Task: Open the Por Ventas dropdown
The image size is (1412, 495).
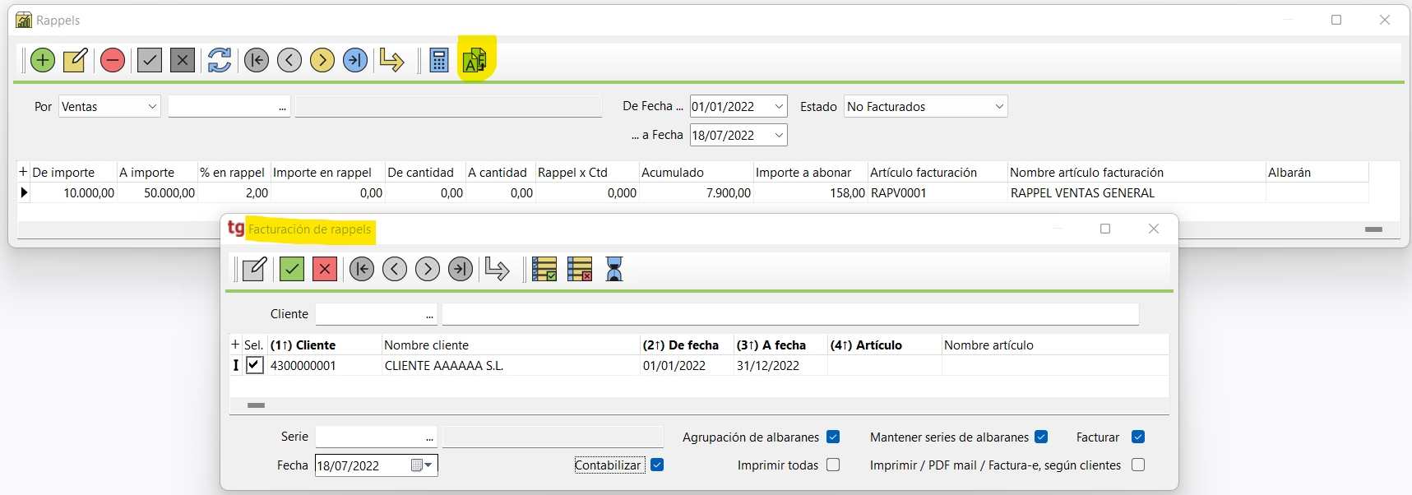Action: [x=152, y=106]
